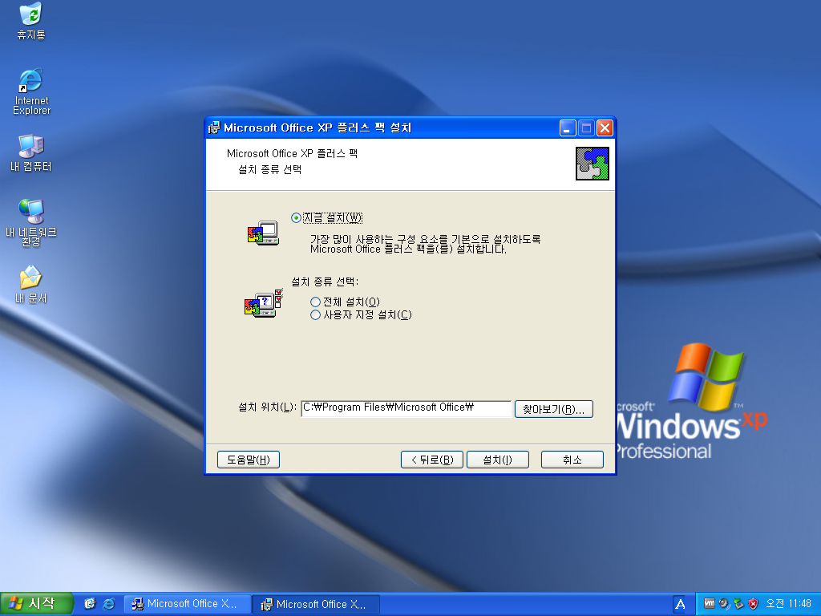This screenshot has width=821, height=616.
Task: Choose the 지금 설치(W) radio option
Action: [327, 217]
